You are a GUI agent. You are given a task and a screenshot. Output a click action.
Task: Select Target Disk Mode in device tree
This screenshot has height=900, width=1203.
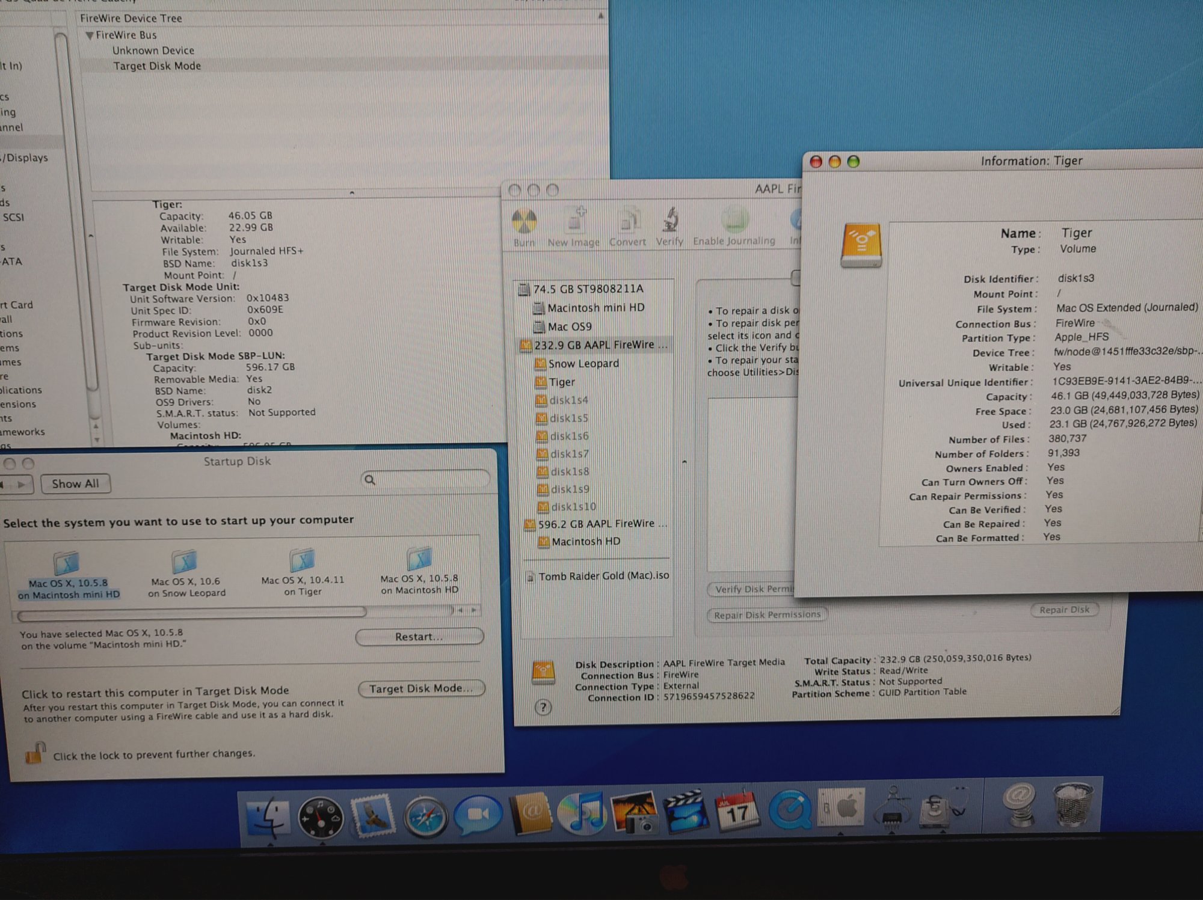[x=157, y=66]
